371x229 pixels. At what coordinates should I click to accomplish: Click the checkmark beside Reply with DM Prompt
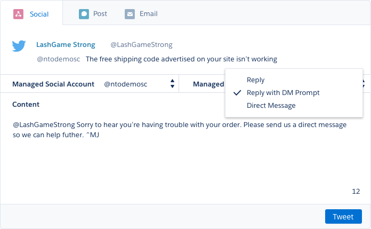(x=237, y=93)
